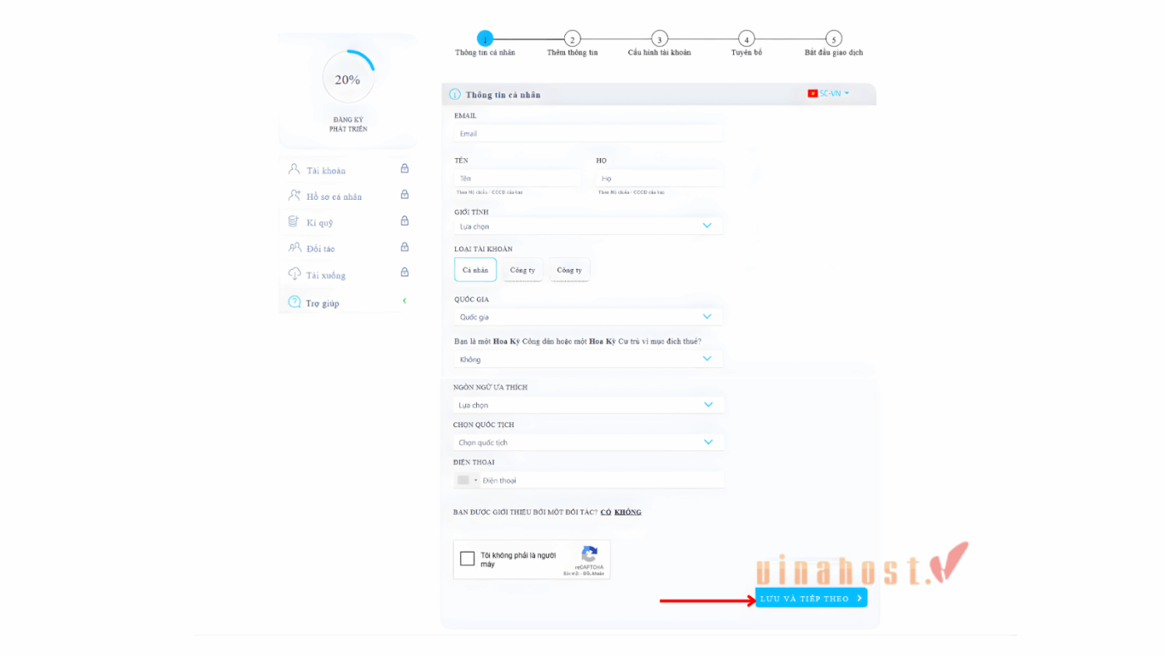Image resolution: width=1165 pixels, height=656 pixels.
Task: Select the Cá nhân account type
Action: 475,270
